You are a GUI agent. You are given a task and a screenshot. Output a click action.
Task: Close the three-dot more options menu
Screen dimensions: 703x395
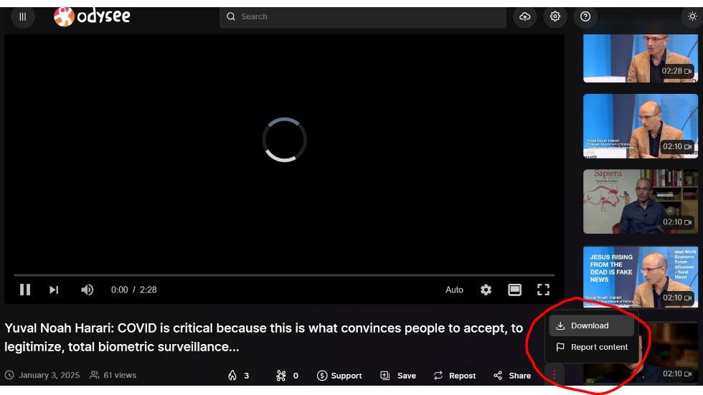(x=554, y=375)
